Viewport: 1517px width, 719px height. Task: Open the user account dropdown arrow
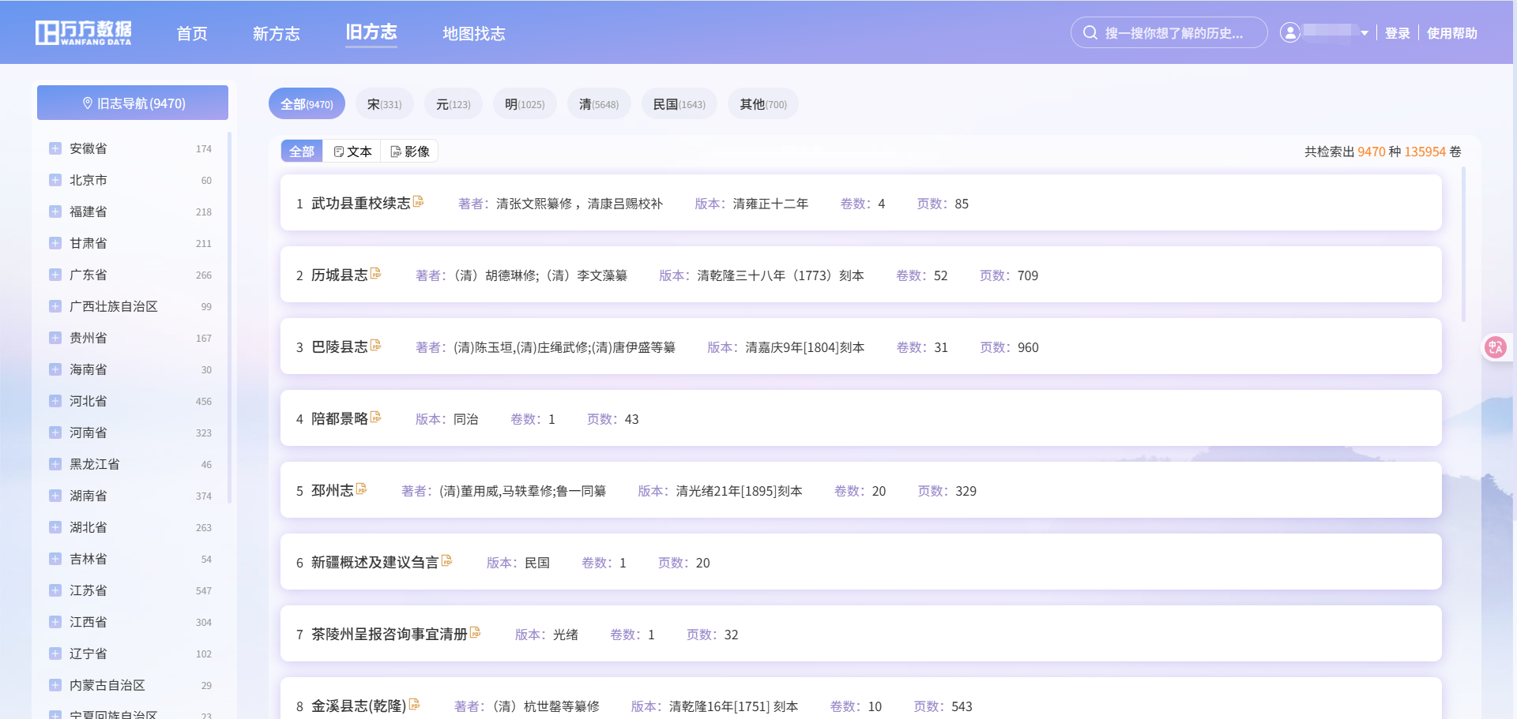click(x=1365, y=33)
